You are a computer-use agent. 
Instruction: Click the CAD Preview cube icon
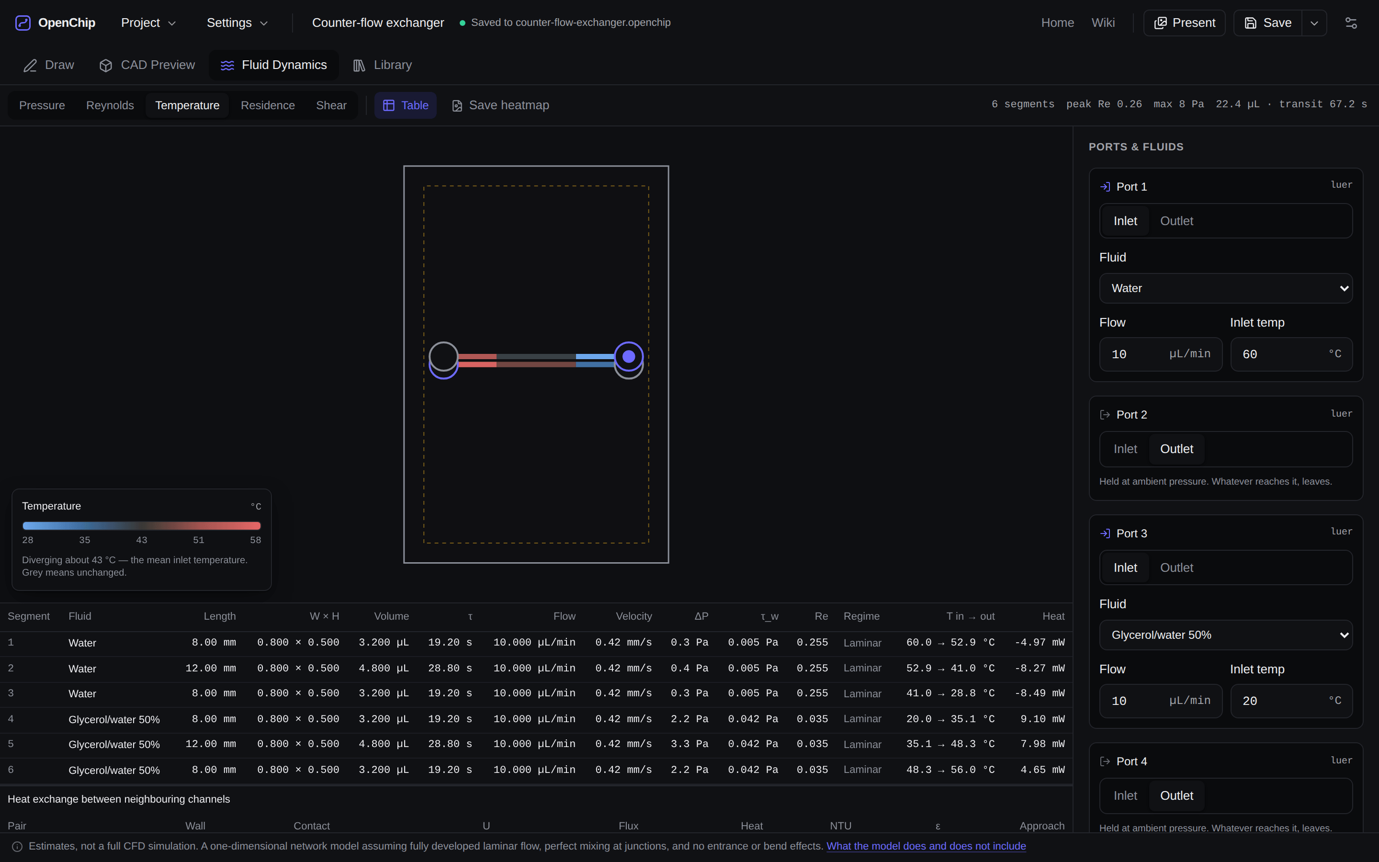point(106,66)
